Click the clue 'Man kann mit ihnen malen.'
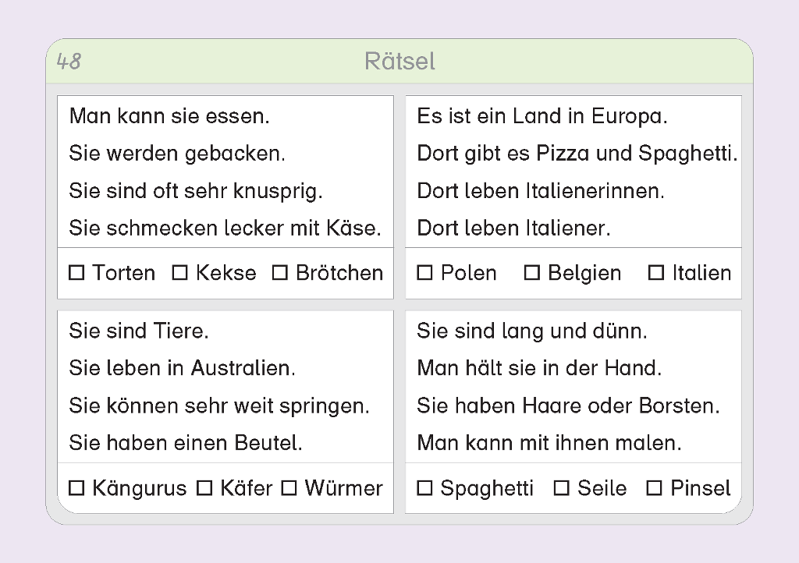Image resolution: width=799 pixels, height=563 pixels. (549, 443)
